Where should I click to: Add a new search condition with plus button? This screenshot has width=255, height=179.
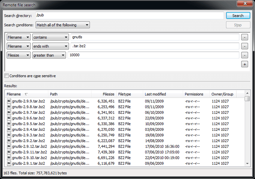point(244,64)
